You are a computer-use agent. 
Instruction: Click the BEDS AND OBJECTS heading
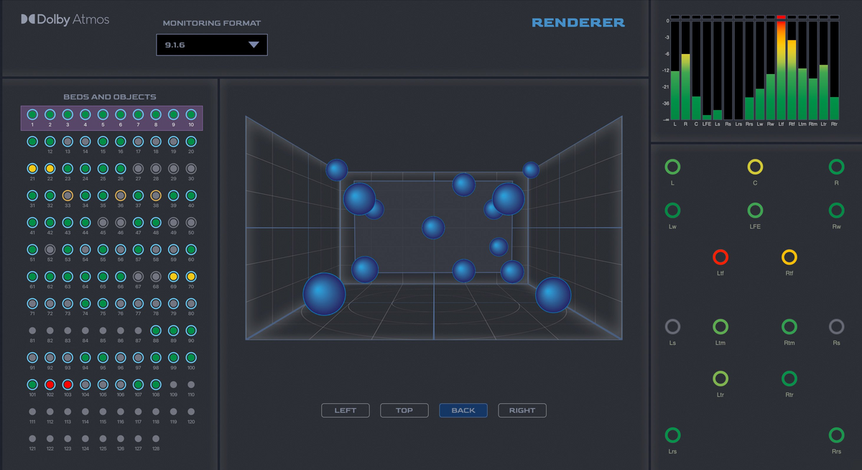[x=110, y=97]
